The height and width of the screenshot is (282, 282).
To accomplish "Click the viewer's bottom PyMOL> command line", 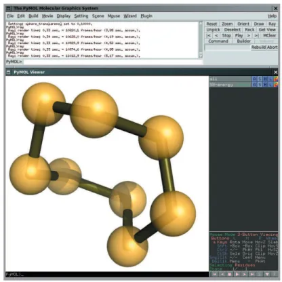I will (107, 275).
